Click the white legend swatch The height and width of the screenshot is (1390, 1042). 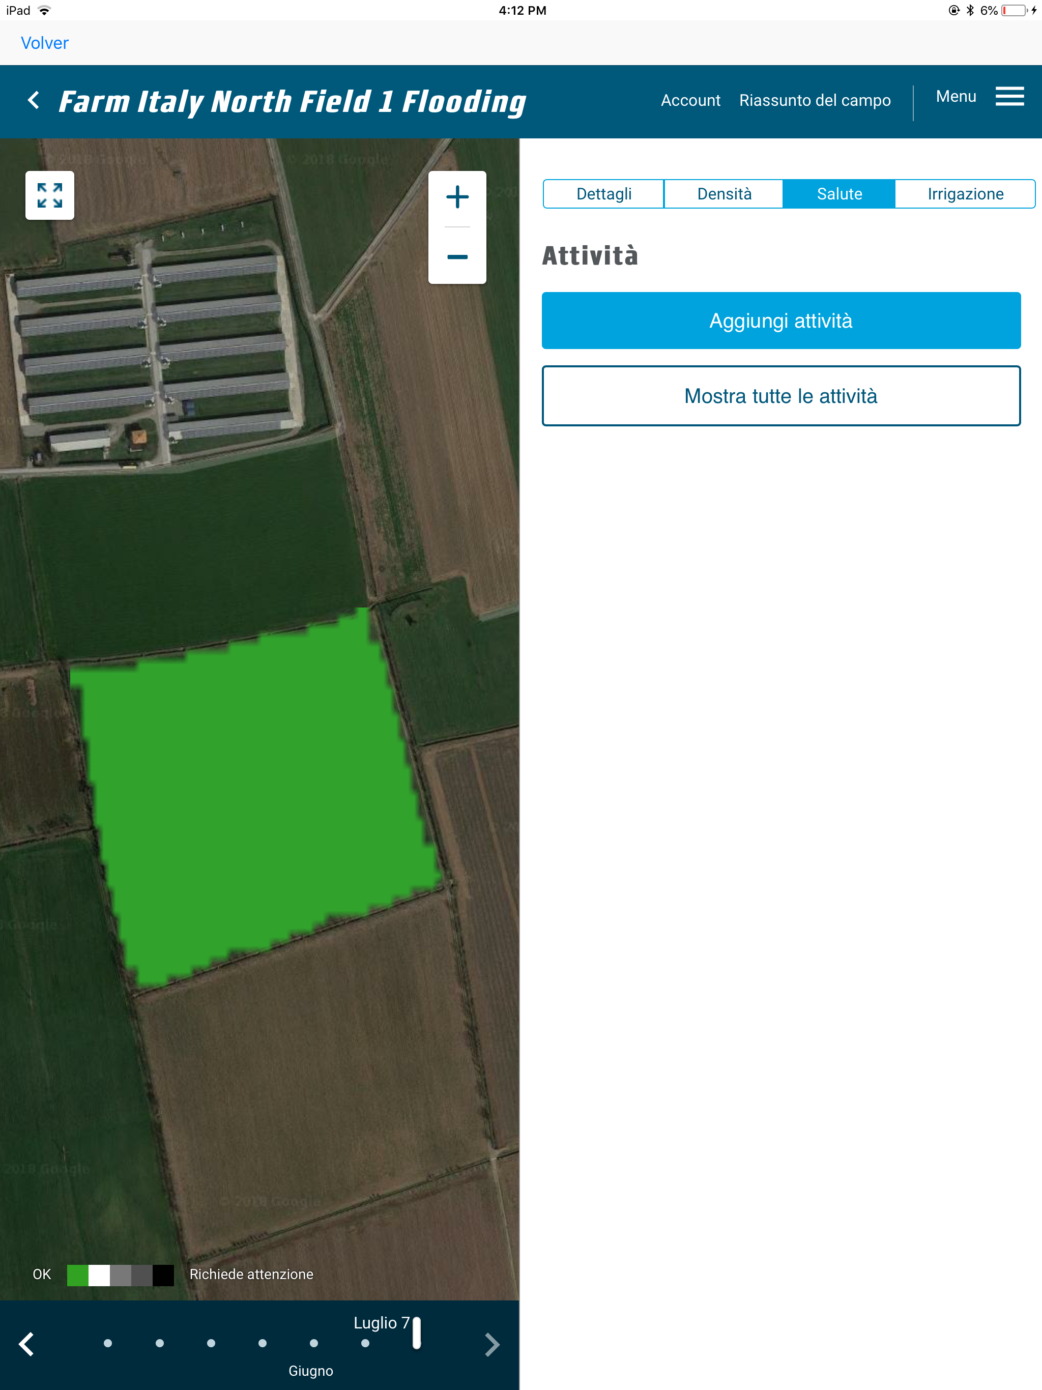[99, 1275]
